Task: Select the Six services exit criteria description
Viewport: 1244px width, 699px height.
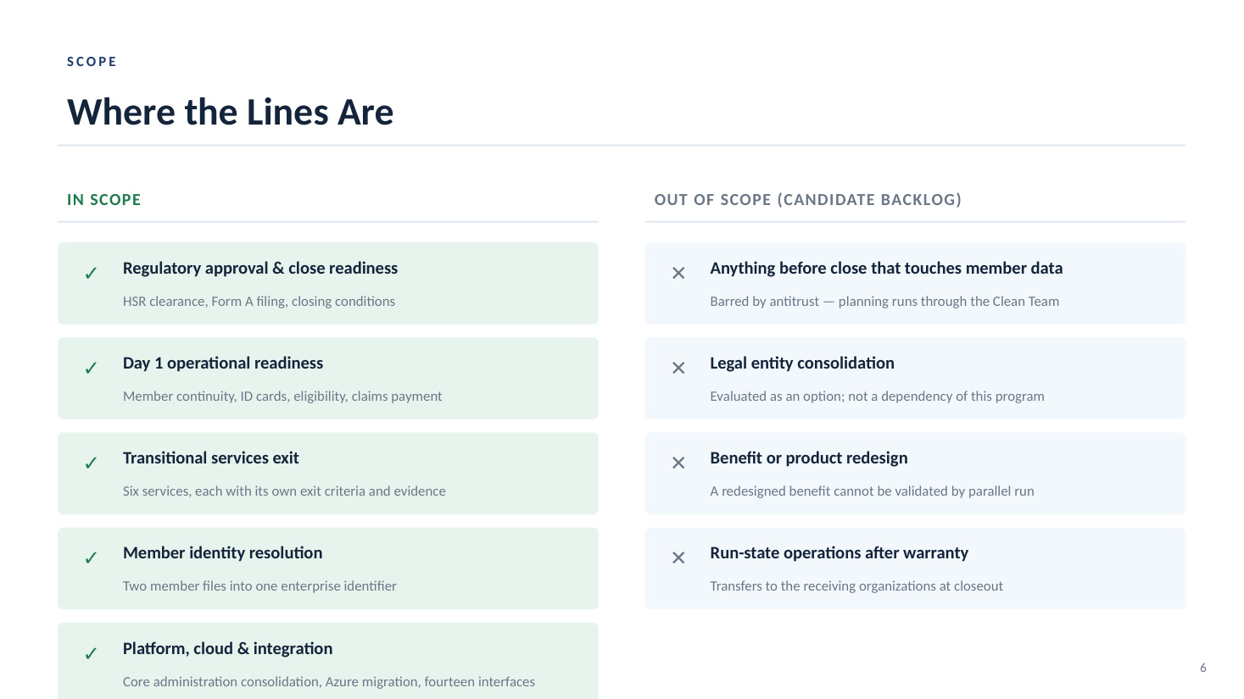Action: [284, 491]
